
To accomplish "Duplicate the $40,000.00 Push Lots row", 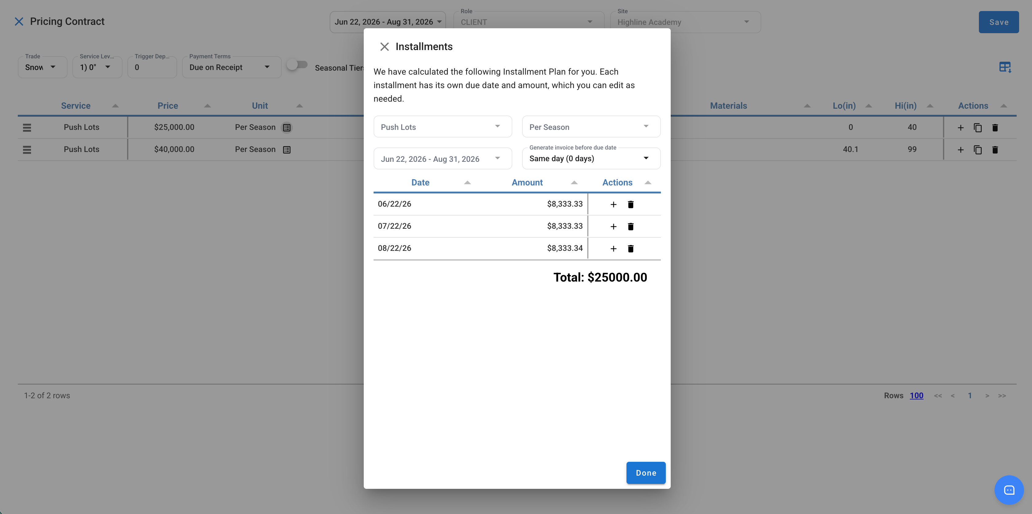I will (x=978, y=150).
